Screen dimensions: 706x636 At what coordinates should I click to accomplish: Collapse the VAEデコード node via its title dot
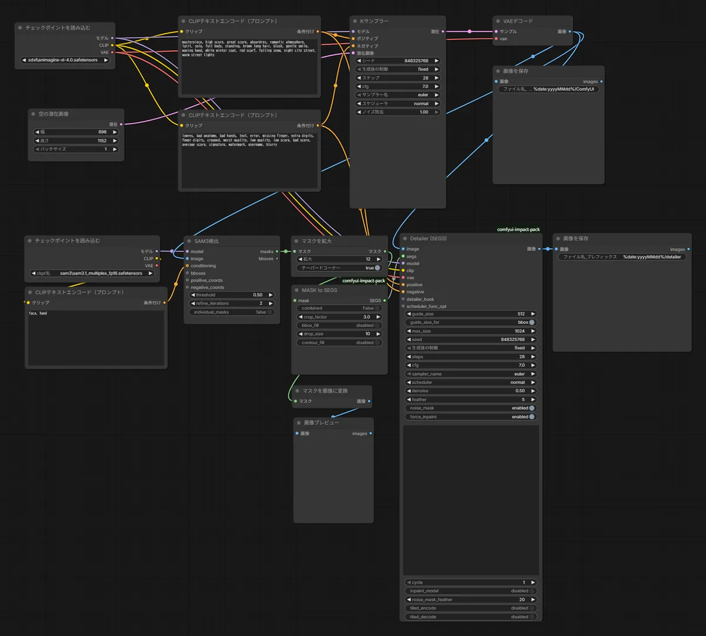(x=498, y=21)
